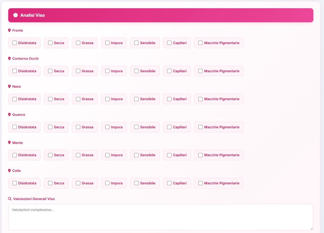The image size is (324, 233).
Task: Select Sensibile under the Guance section
Action: (137, 127)
